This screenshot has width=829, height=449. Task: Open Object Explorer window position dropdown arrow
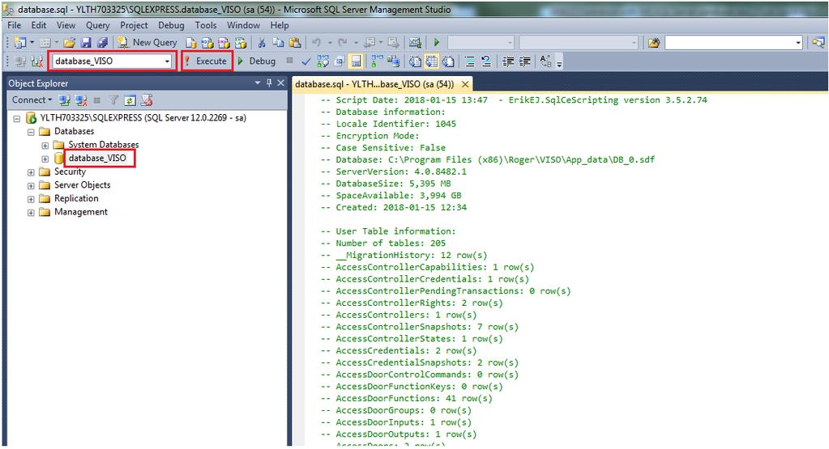pos(258,83)
